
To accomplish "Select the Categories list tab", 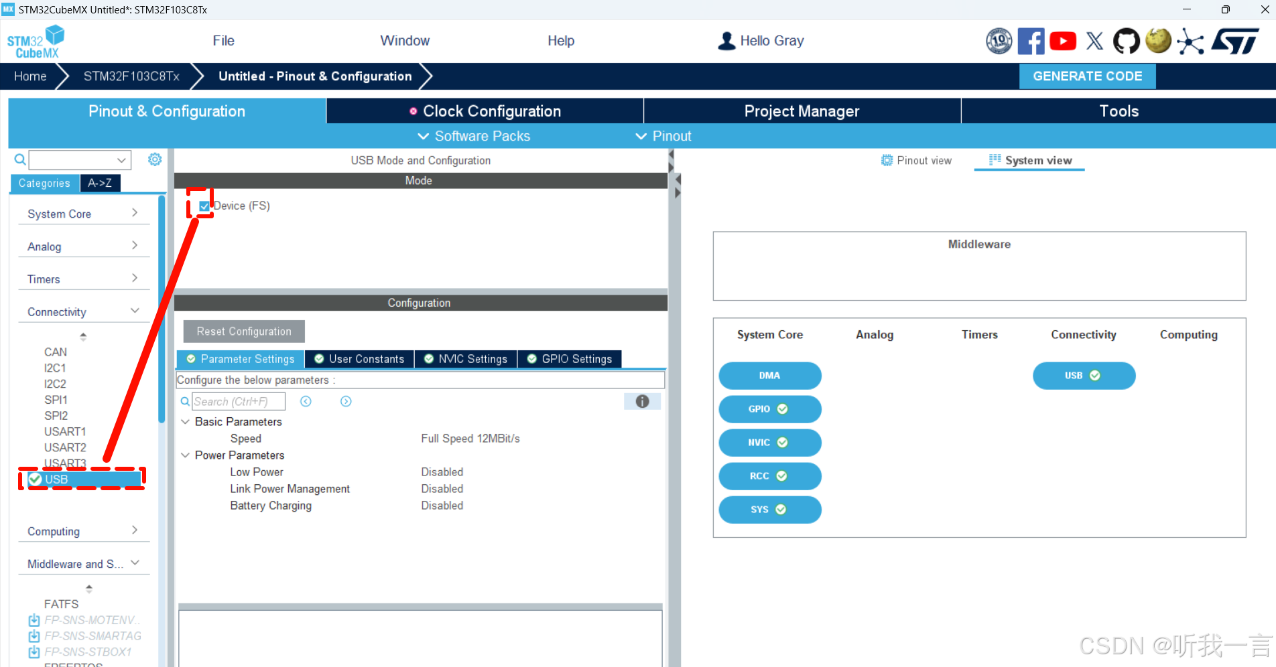I will (44, 183).
